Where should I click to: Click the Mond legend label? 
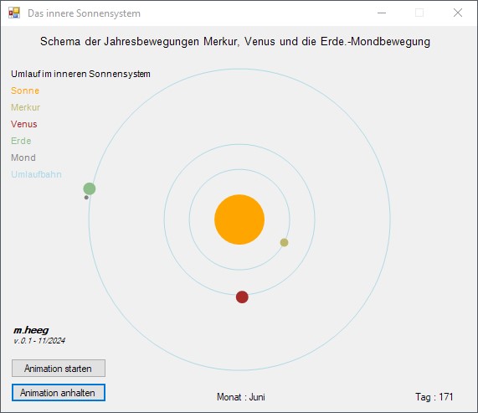point(23,157)
